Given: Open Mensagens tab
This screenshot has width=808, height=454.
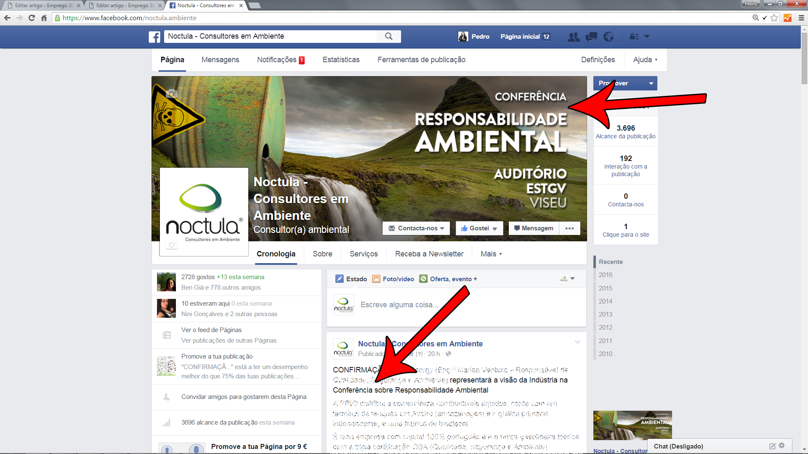Looking at the screenshot, I should 220,60.
